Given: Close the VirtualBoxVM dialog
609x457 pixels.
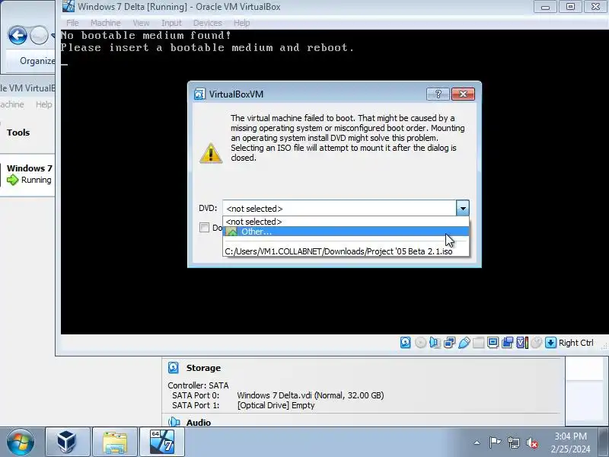Looking at the screenshot, I should [463, 94].
